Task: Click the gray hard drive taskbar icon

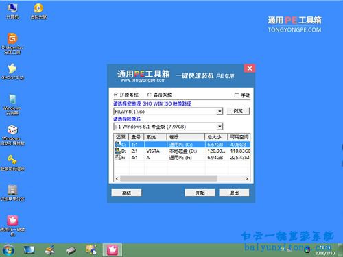Action: 71,250
